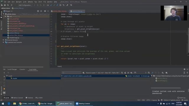Open Git history clock icon

(60, 5)
